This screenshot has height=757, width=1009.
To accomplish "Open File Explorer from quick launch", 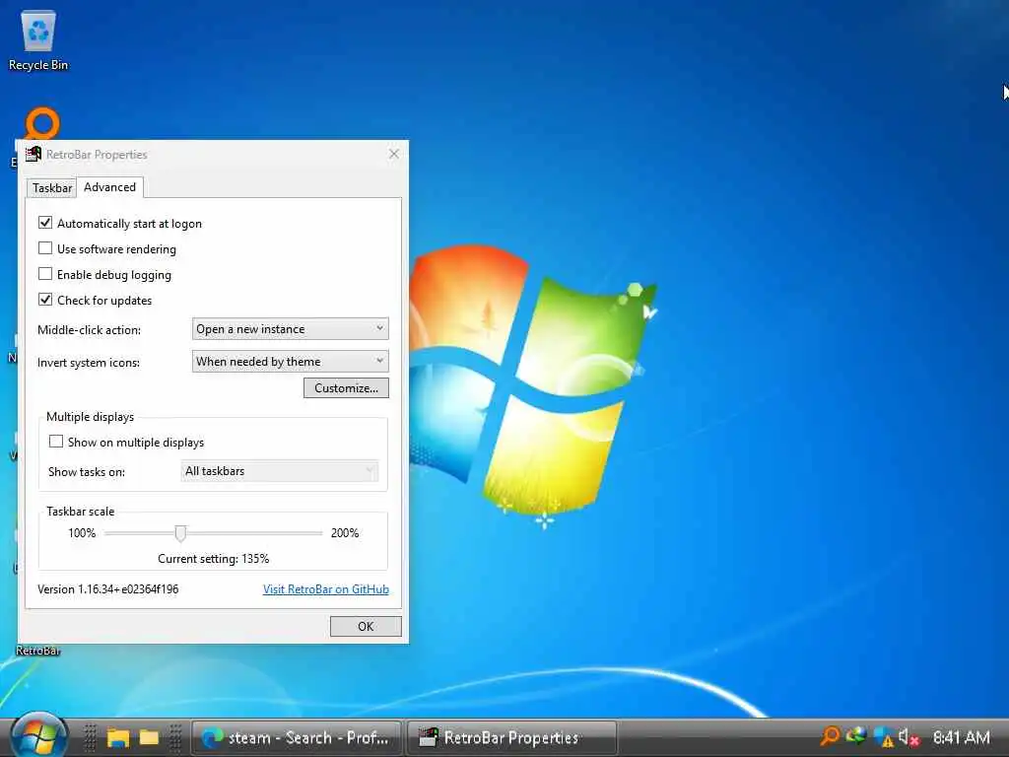I will point(118,737).
